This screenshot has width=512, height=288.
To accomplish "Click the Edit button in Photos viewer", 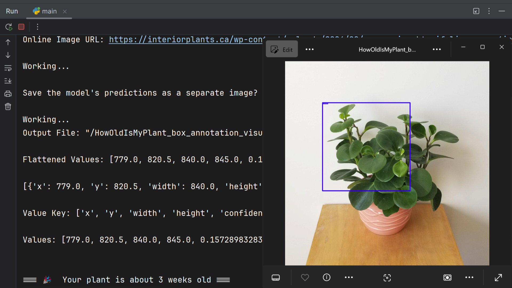I will point(282,49).
